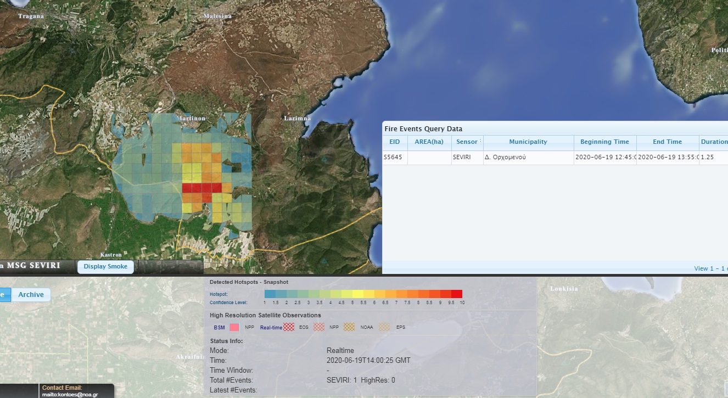The width and height of the screenshot is (728, 398).
Task: Click end time 2020-06-19 13:55 cell
Action: click(667, 158)
